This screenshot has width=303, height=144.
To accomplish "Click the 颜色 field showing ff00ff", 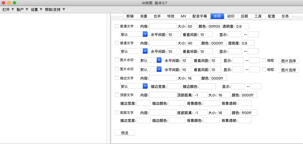I will pos(249,113).
